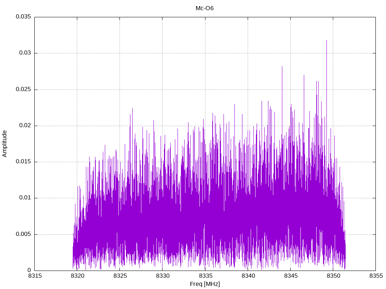Pick the 0.015 y-axis tick label
Viewport: 386px width, 289px height.
pyautogui.click(x=23, y=162)
